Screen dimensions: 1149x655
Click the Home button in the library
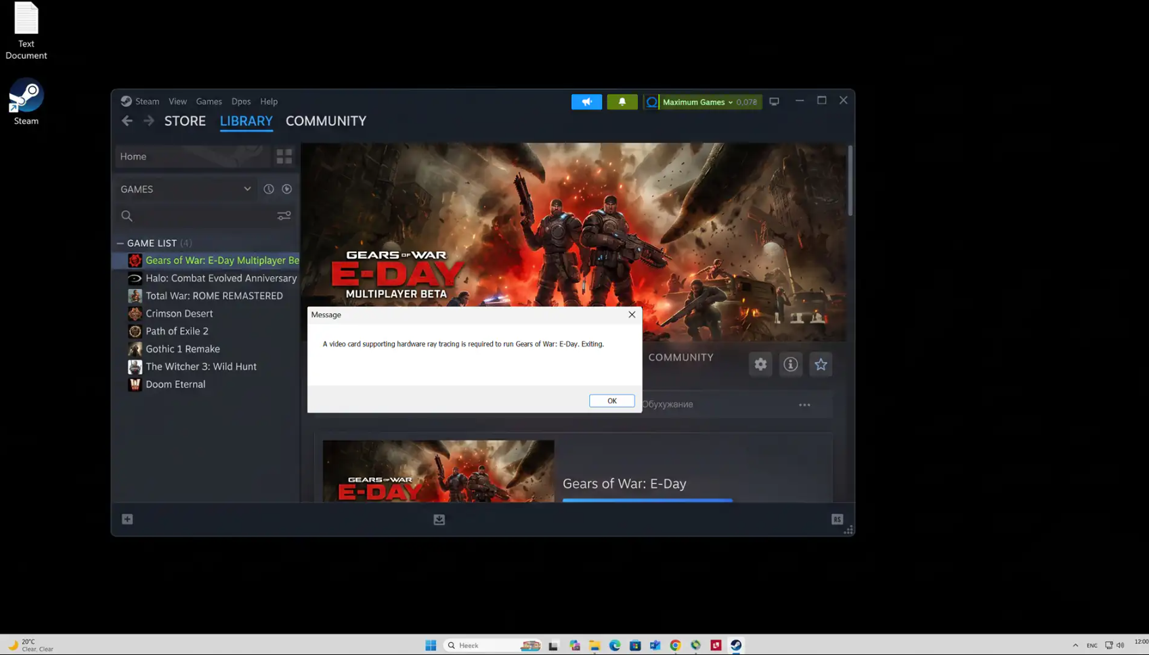(192, 156)
